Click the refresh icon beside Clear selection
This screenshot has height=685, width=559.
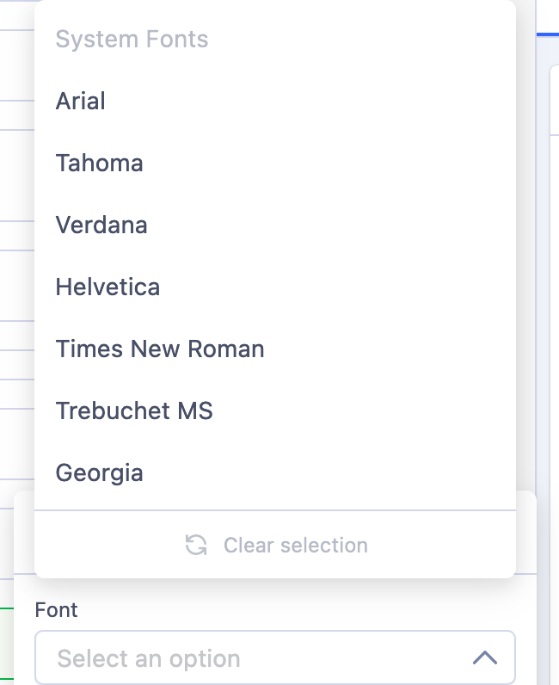[x=196, y=545]
